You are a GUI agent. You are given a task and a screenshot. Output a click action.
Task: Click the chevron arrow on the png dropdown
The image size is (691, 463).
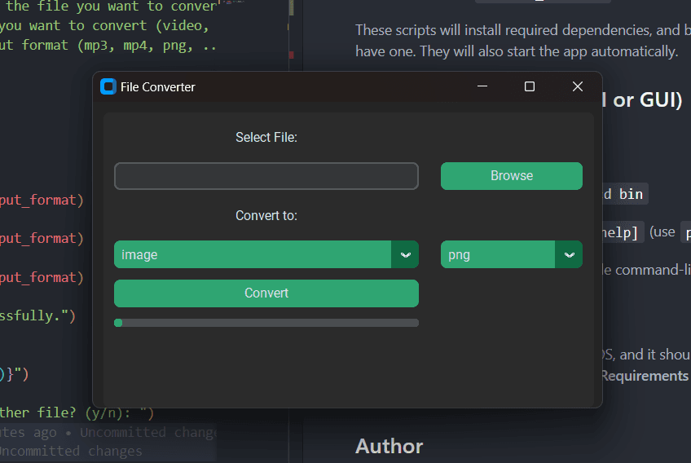[569, 254]
